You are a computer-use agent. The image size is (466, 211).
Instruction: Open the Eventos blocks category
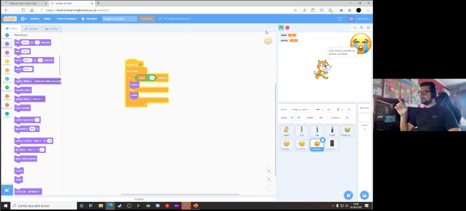click(x=7, y=62)
